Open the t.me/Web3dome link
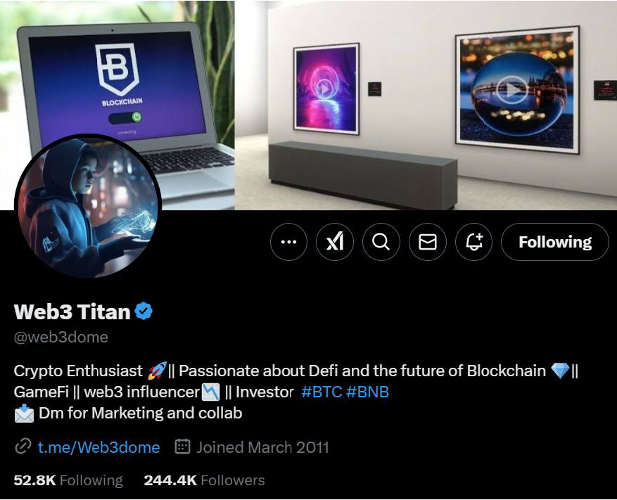This screenshot has height=500, width=617. click(x=98, y=447)
